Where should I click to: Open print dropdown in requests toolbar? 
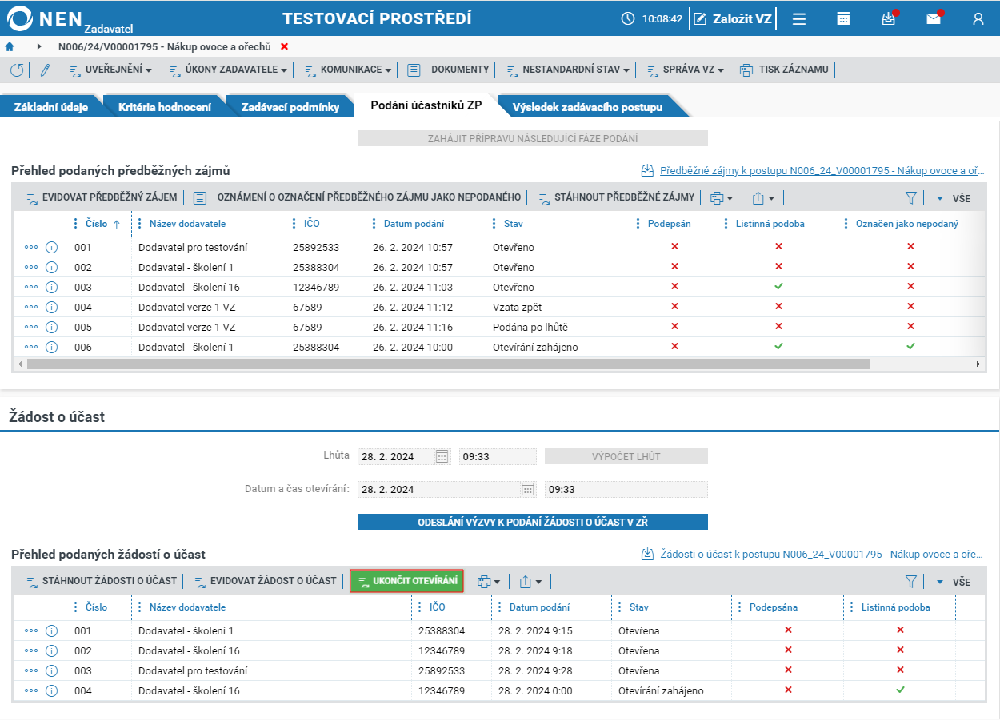(x=488, y=581)
